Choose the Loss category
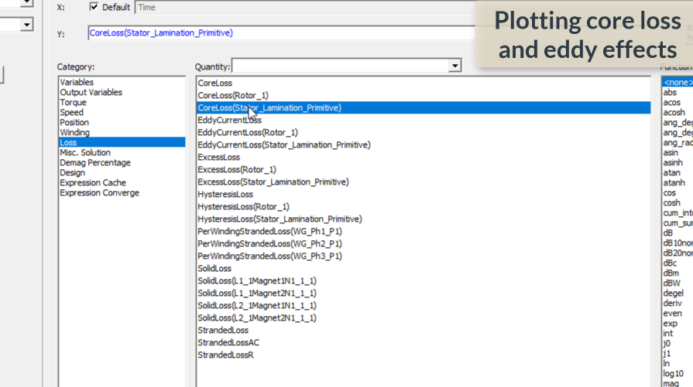This screenshot has width=693, height=387. (x=69, y=142)
